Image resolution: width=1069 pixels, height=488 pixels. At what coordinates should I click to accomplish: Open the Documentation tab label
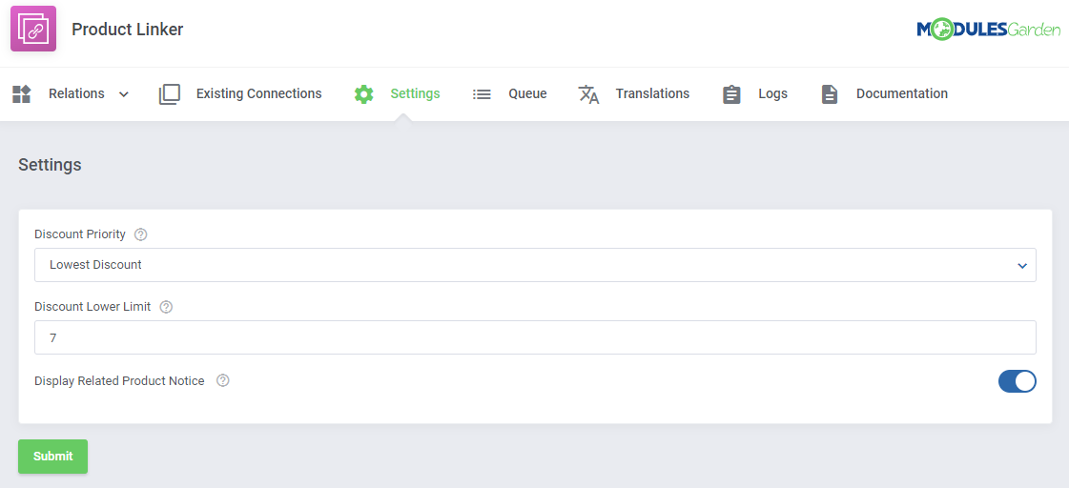pos(902,94)
